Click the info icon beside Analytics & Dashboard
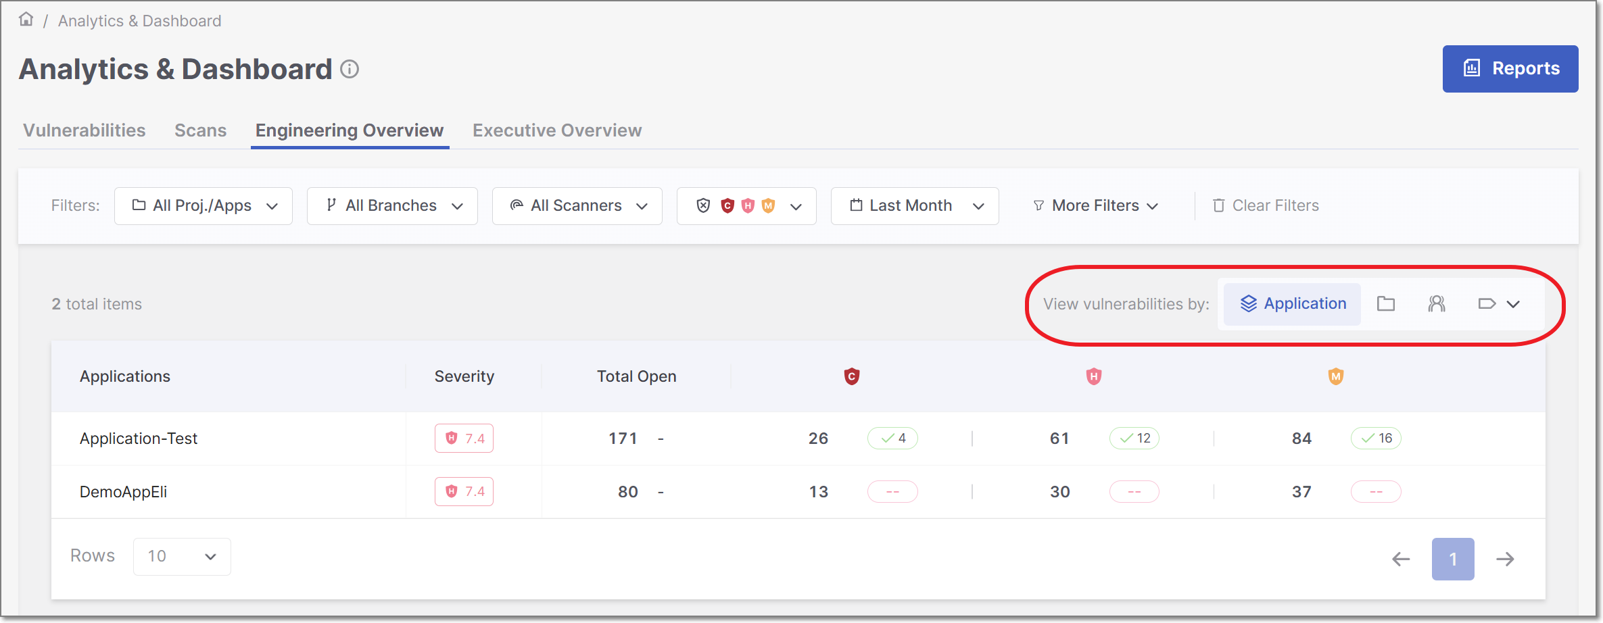This screenshot has width=1603, height=623. 350,69
